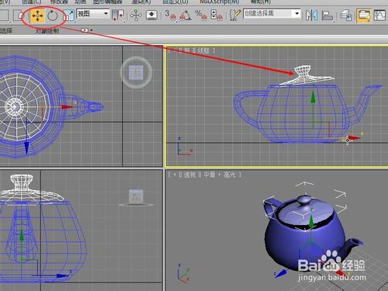Open the named selection sets dropdown 创建选择集
This screenshot has width=388, height=291.
point(272,13)
